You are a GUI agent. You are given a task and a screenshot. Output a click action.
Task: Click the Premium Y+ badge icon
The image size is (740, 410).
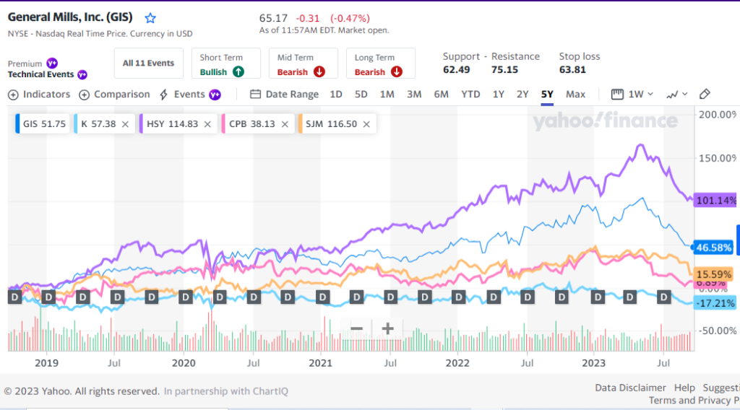coord(52,63)
